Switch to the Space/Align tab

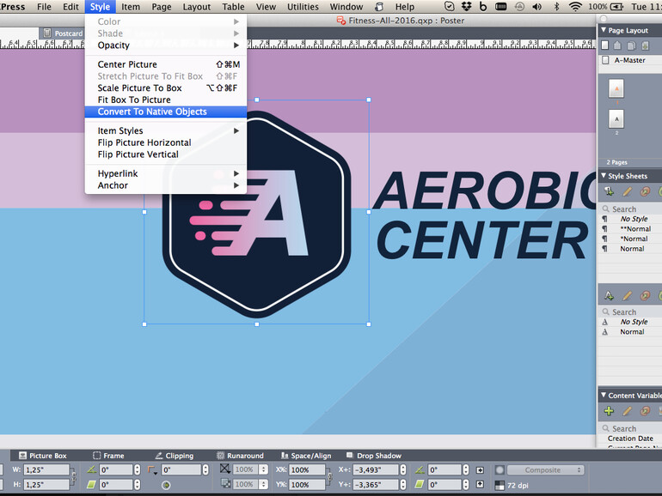(x=306, y=456)
